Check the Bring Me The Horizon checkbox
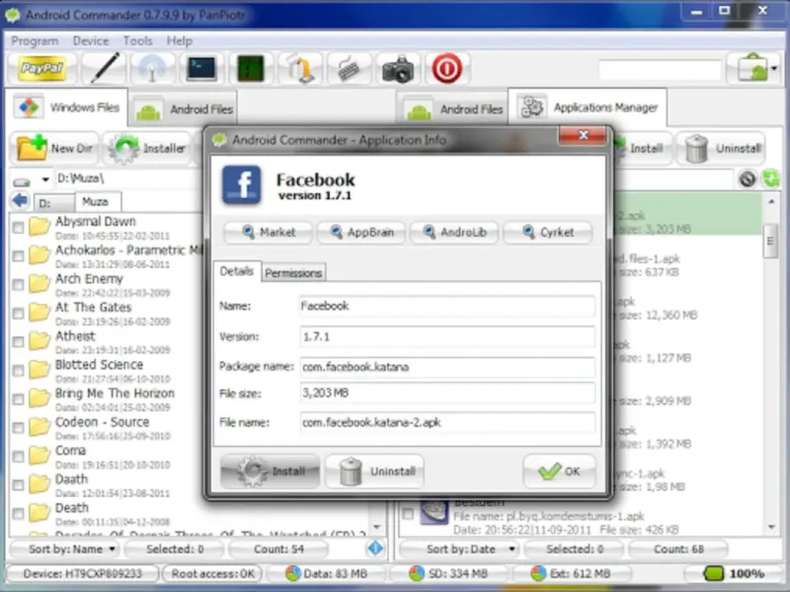This screenshot has height=592, width=790. pos(18,400)
